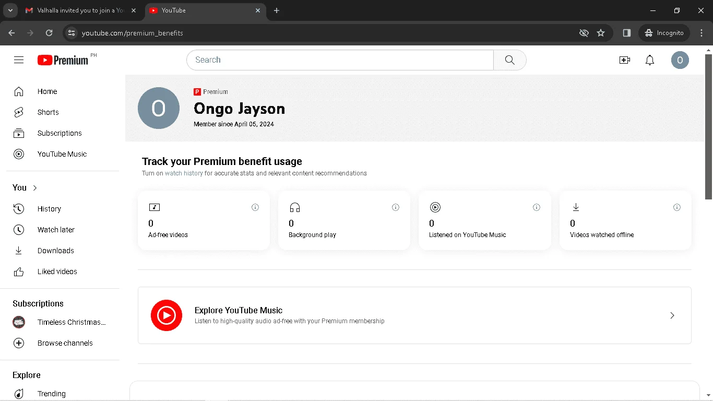Click the Subscriptions icon in sidebar
The image size is (713, 401).
coord(19,133)
